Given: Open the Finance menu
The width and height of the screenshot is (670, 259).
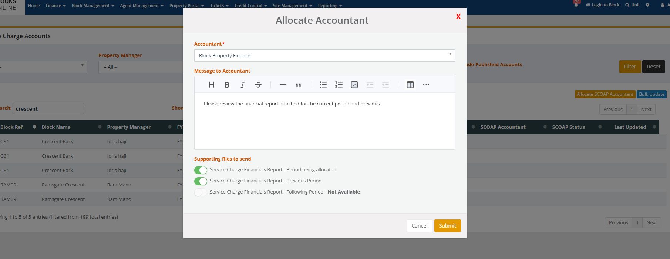Looking at the screenshot, I should click(55, 6).
